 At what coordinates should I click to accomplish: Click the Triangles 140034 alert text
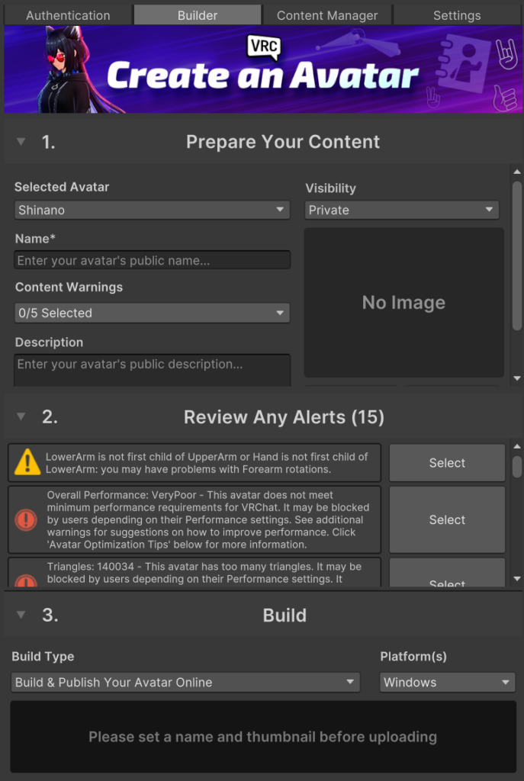pos(204,573)
